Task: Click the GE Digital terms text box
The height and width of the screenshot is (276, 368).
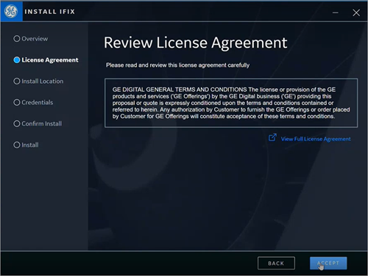Action: pos(231,103)
